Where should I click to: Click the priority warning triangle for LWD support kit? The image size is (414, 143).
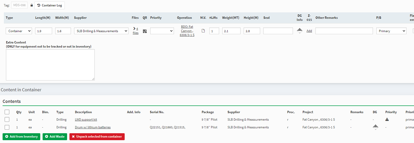coord(387,120)
